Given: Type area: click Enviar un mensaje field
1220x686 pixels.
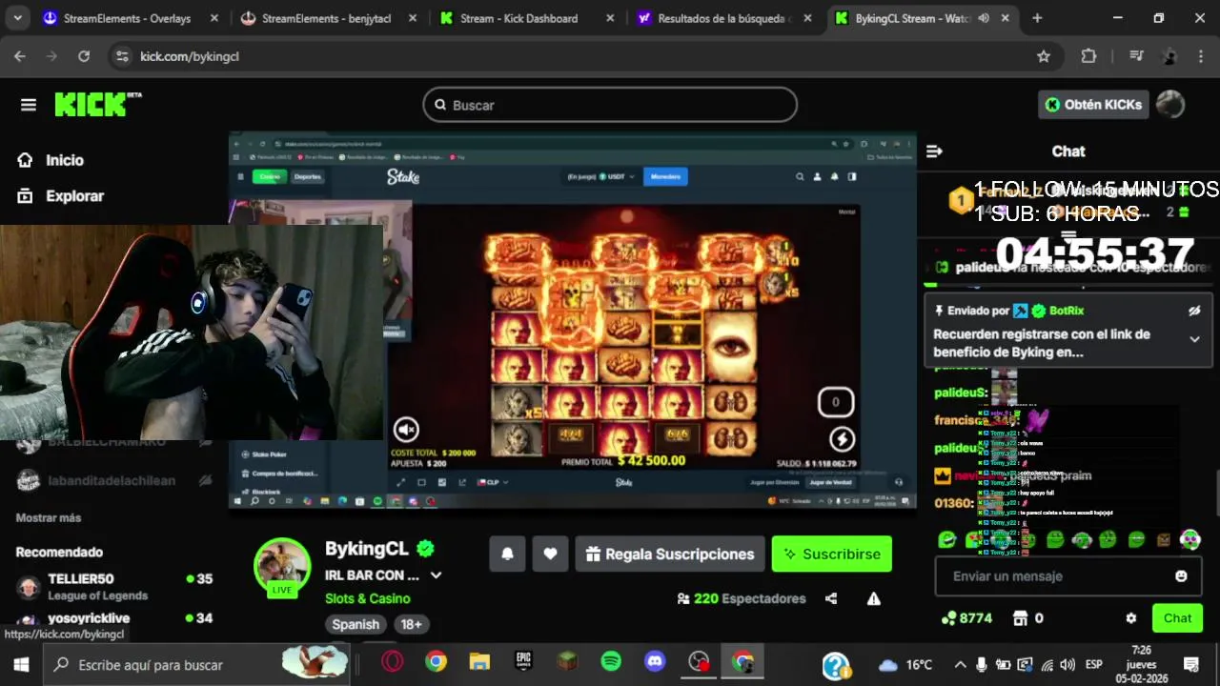Looking at the screenshot, I should (1053, 576).
